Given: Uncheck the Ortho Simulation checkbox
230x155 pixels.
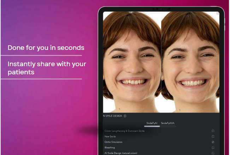Looking at the screenshot, I should (213, 142).
